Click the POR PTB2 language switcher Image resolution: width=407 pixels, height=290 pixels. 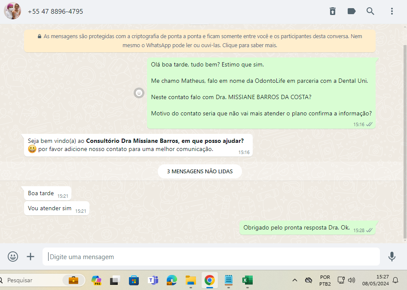pyautogui.click(x=325, y=280)
